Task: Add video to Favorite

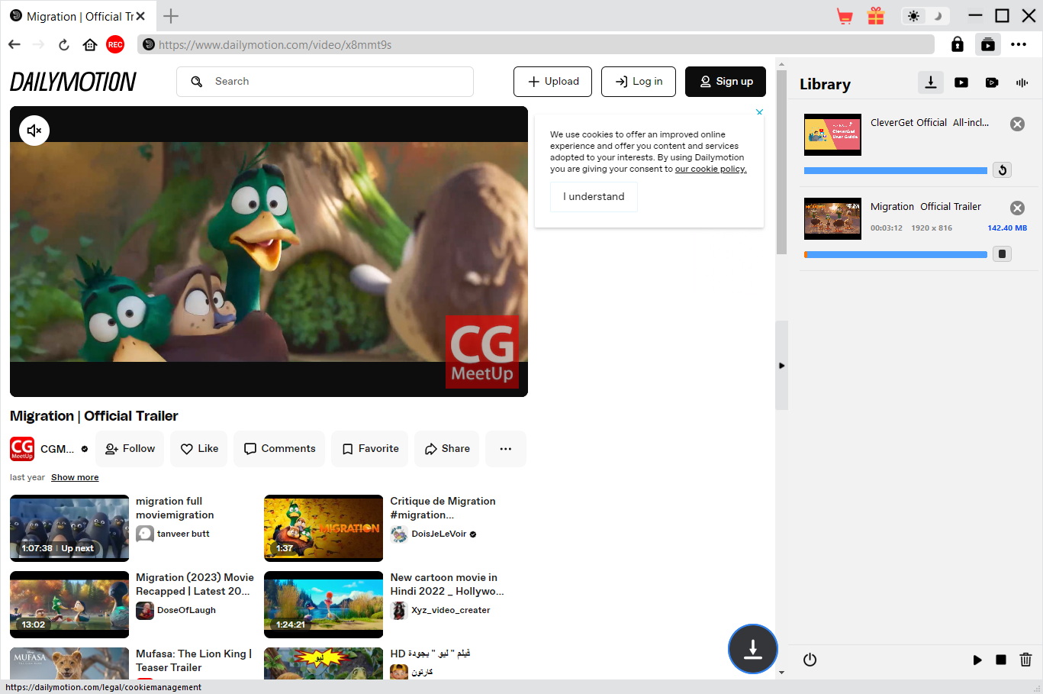Action: (370, 449)
